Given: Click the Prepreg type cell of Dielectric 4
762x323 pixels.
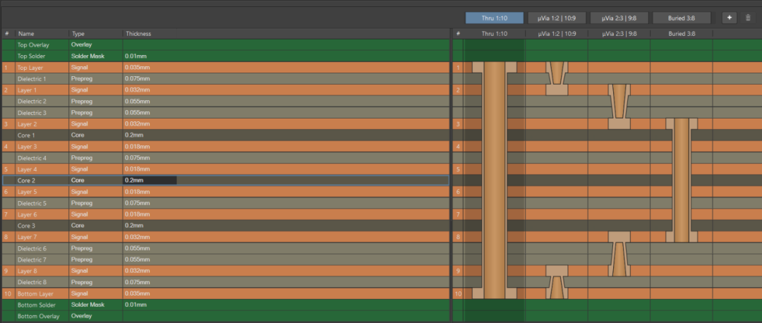Looking at the screenshot, I should tap(82, 158).
